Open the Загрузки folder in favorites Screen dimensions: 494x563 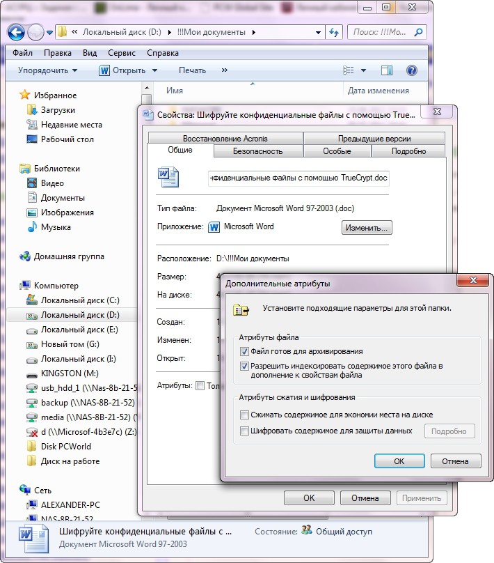click(x=57, y=110)
